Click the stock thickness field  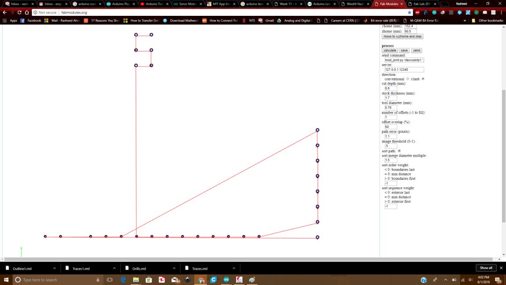tap(390, 98)
